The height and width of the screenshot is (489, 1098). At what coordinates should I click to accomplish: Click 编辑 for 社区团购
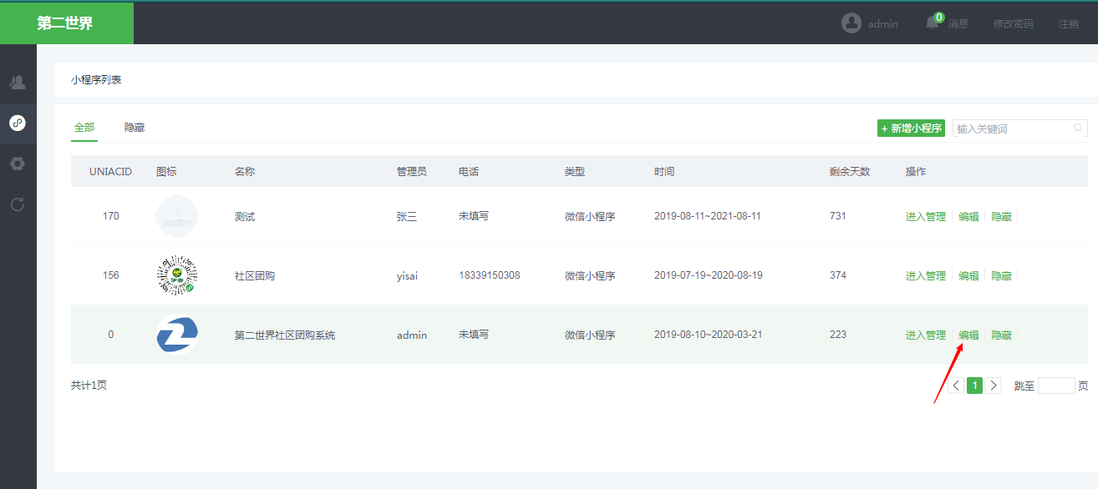(968, 276)
